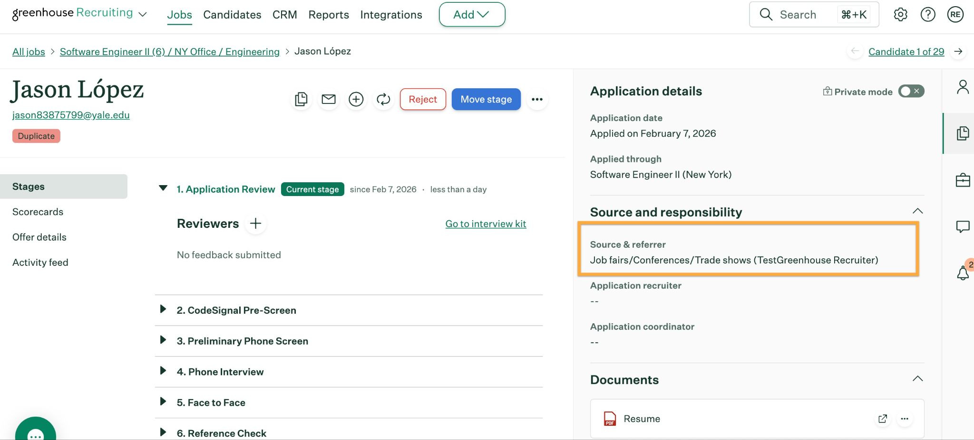Follow the Go to interview kit link
This screenshot has height=440, width=974.
click(486, 224)
